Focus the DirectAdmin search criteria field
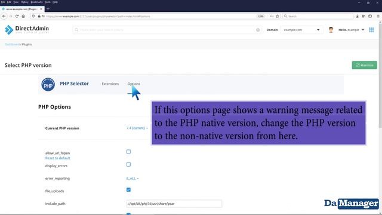Image resolution: width=382 pixels, height=215 pixels. pyautogui.click(x=167, y=30)
